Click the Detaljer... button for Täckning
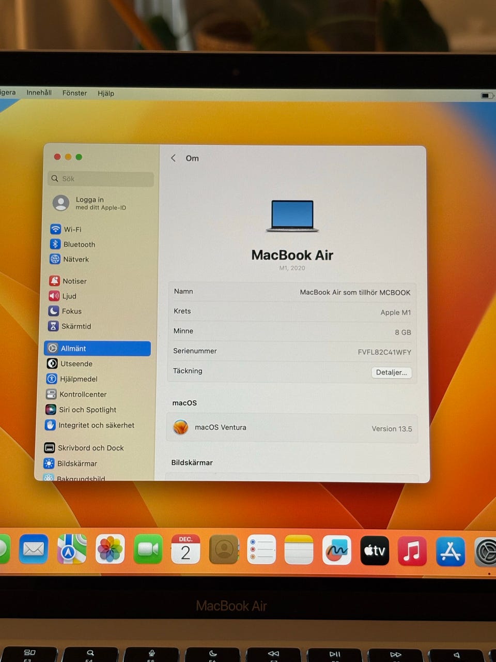This screenshot has height=662, width=496. coord(391,372)
